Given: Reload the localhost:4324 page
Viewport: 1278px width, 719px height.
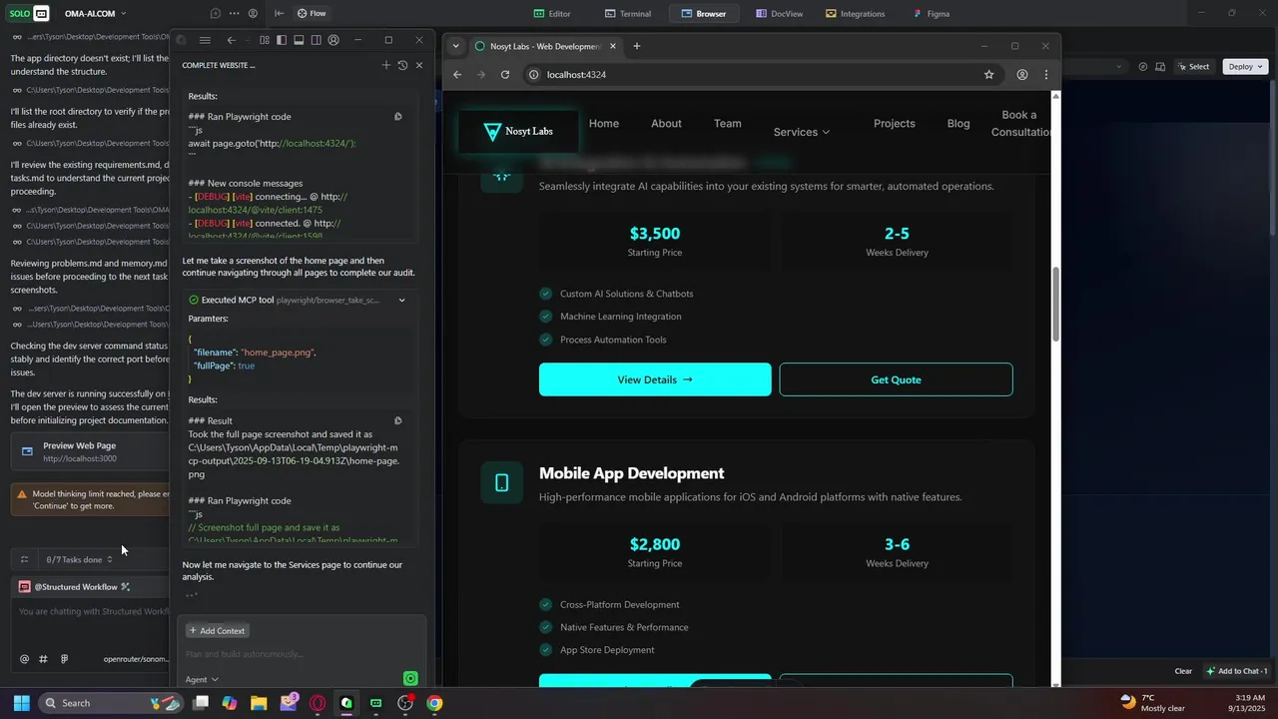Looking at the screenshot, I should pos(505,75).
